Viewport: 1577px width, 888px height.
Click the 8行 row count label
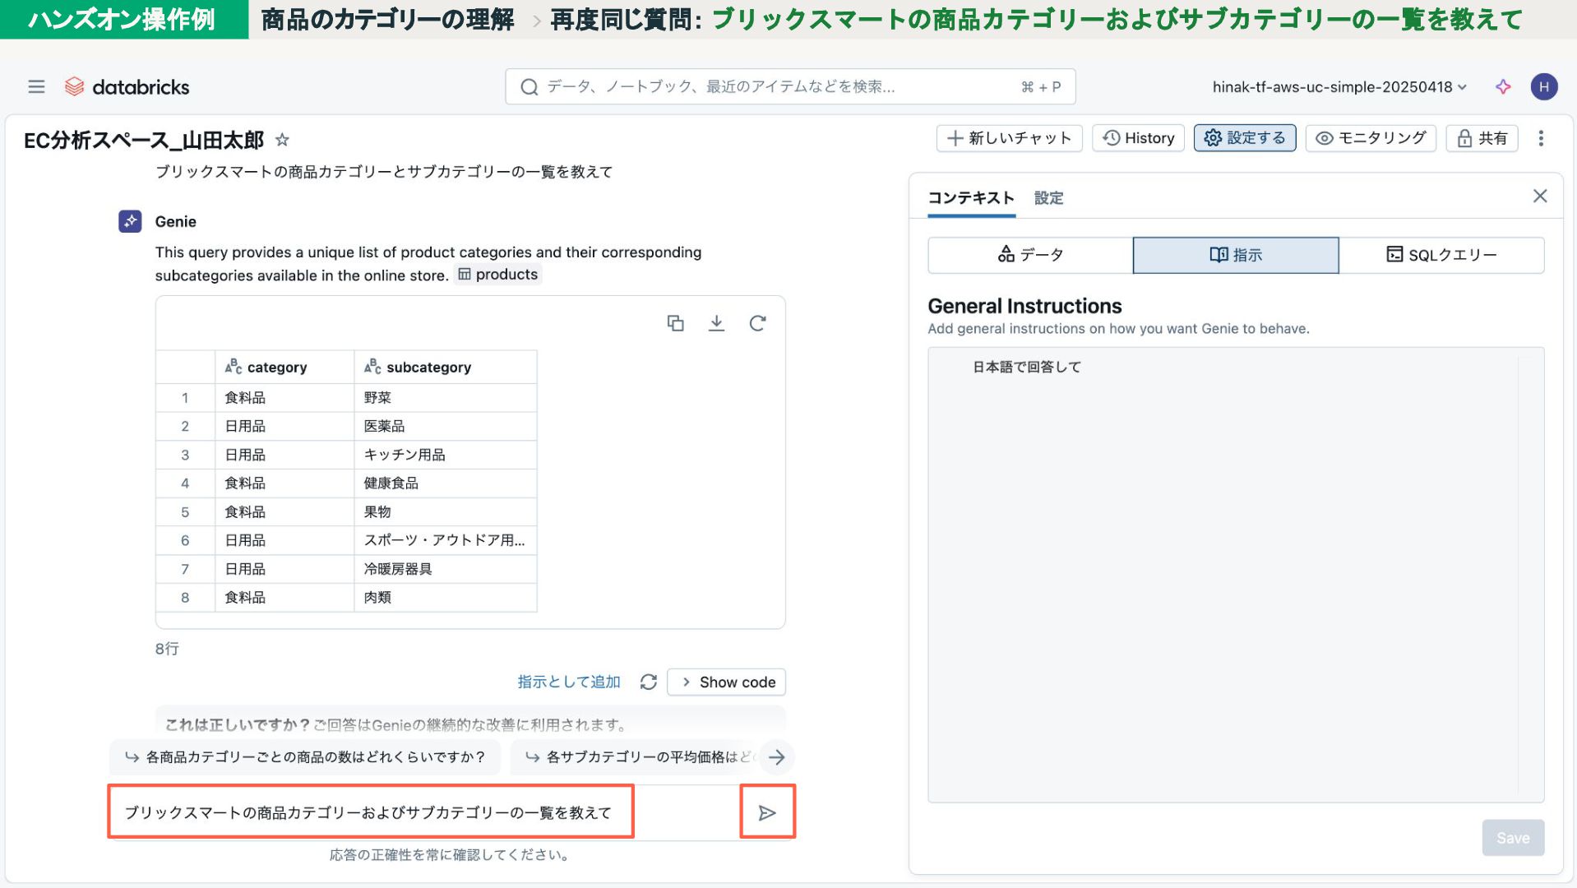coord(167,649)
